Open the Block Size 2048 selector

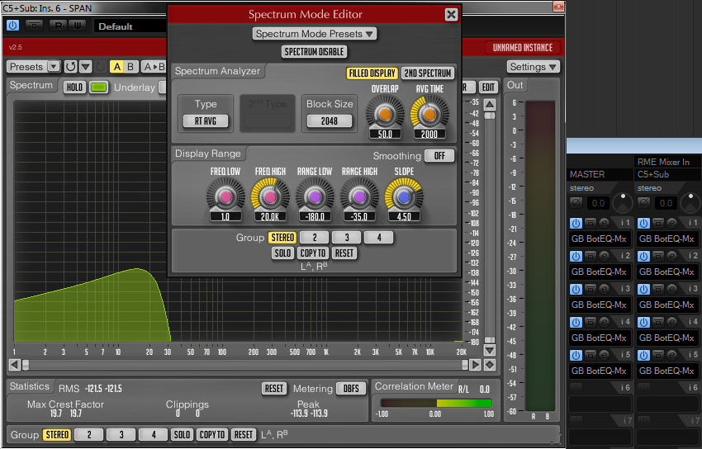tap(330, 121)
